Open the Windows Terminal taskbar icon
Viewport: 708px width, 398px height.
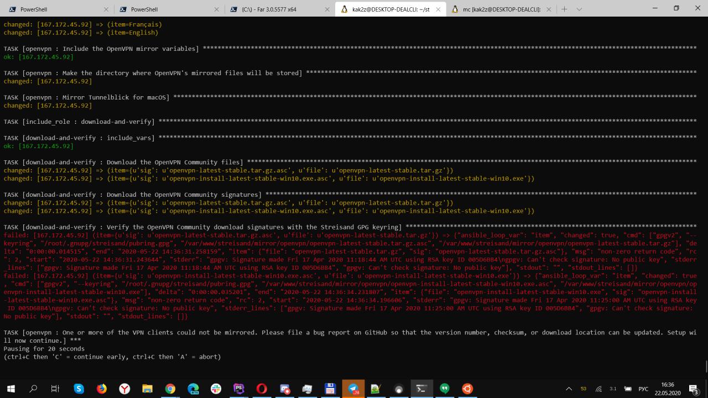pyautogui.click(x=421, y=389)
